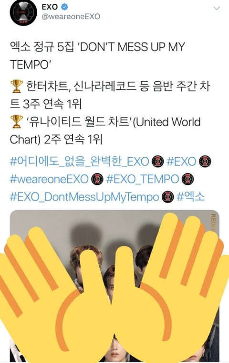The width and height of the screenshot is (229, 363).
Task: Open the short #EXO hashtag
Action: point(181,161)
